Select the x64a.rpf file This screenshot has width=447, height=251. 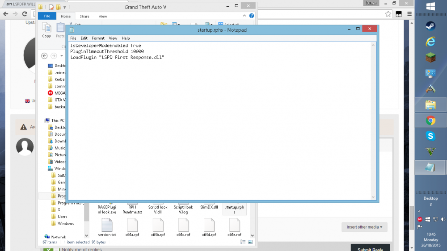pyautogui.click(x=132, y=227)
